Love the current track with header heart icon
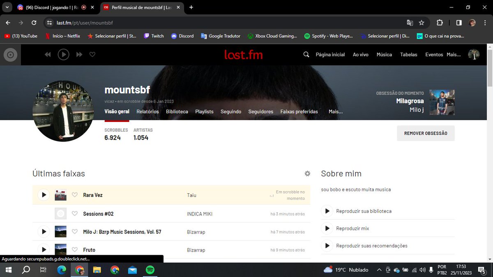This screenshot has width=493, height=277. point(92,54)
